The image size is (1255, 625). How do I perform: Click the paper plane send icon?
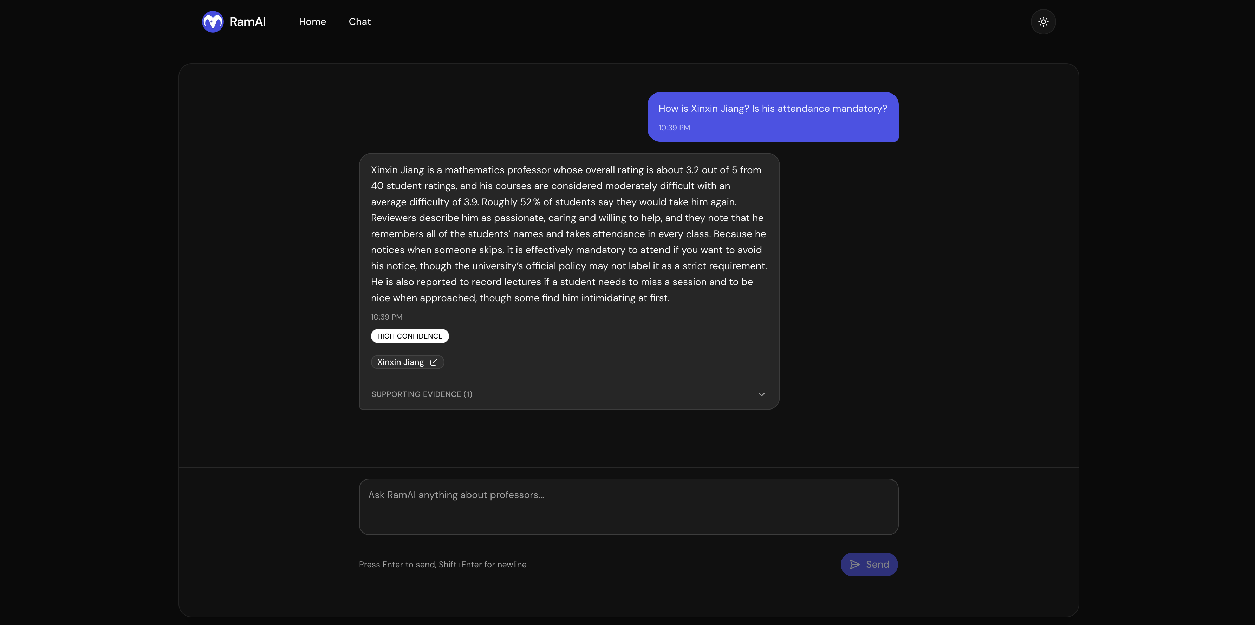(854, 565)
